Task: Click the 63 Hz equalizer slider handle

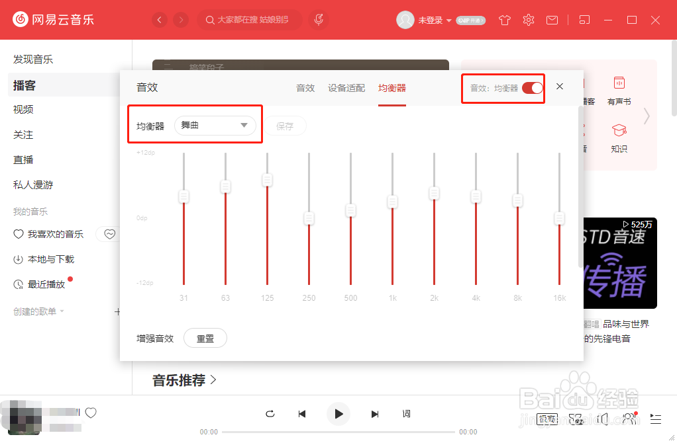Action: 225,186
